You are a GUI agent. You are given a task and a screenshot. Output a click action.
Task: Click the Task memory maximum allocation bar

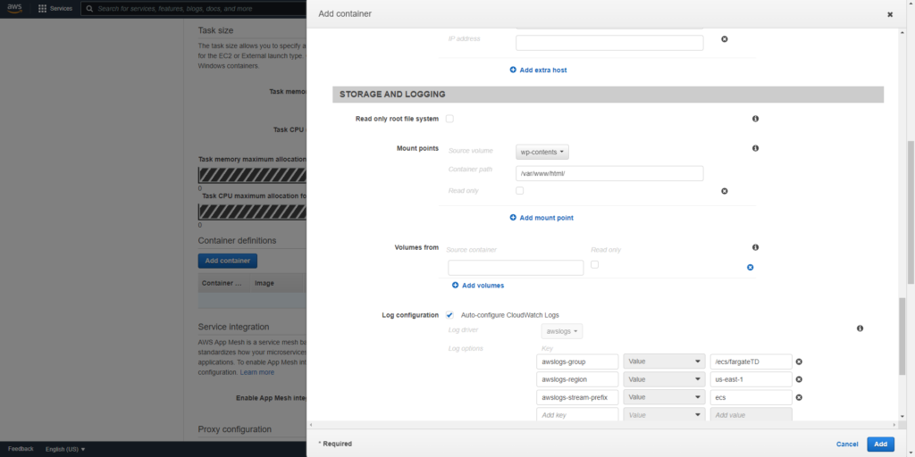click(252, 176)
